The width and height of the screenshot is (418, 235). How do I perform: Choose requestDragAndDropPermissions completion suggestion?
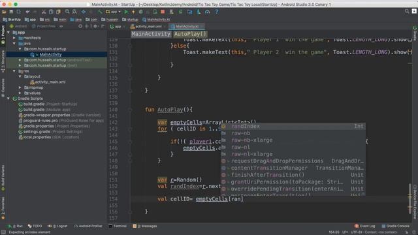[293, 161]
